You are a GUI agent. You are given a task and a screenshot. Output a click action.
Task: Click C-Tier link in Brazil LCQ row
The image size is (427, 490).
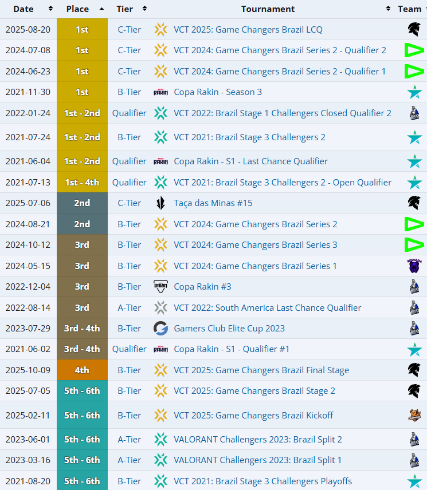coord(129,30)
